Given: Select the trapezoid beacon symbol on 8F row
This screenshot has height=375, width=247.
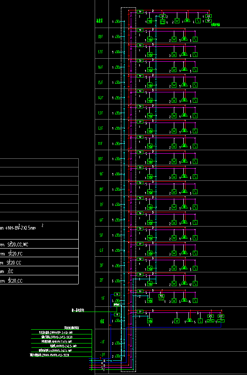Looking at the screenshot, I should point(184,191).
